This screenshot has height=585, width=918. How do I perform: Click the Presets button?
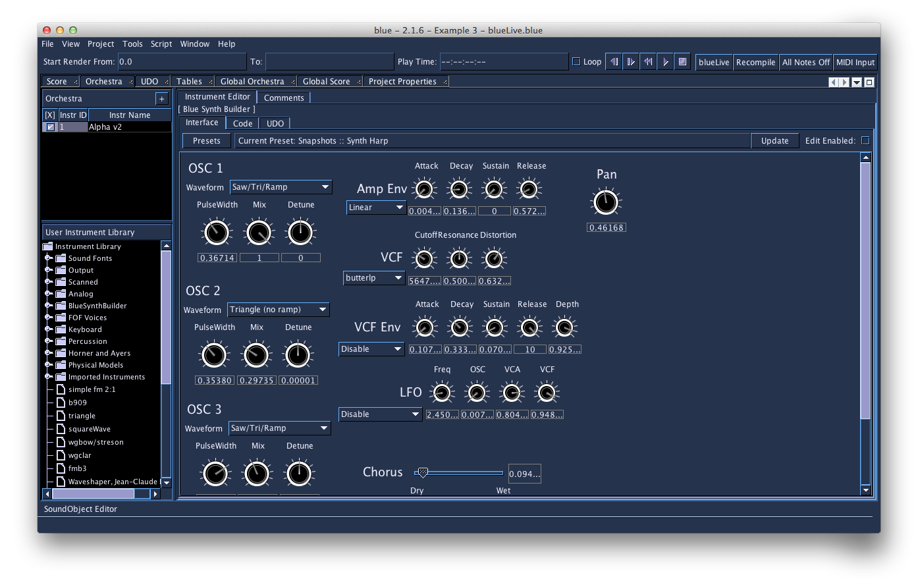(206, 140)
